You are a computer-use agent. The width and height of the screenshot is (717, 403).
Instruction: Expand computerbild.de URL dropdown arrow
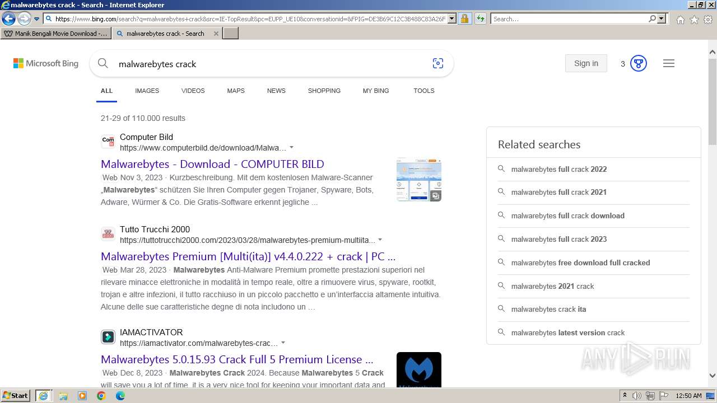click(291, 148)
